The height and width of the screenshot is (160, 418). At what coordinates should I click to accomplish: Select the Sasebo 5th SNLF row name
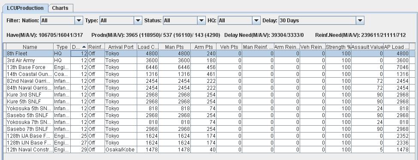(x=30, y=115)
